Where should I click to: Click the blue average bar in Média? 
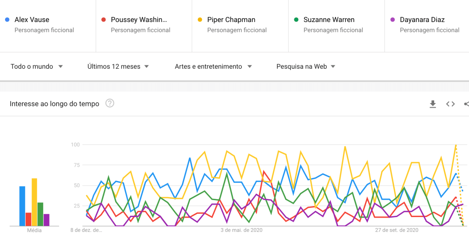(22, 206)
